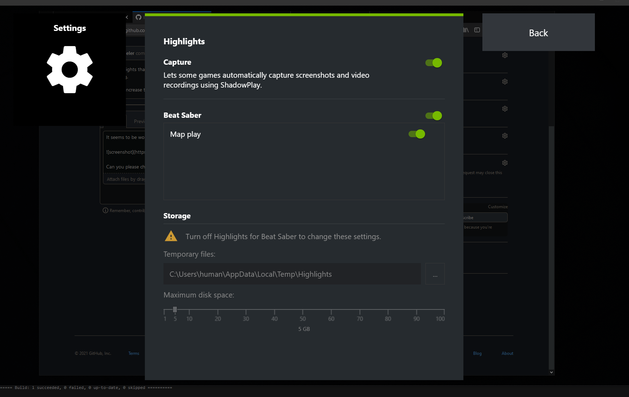Click Customize in GitHub notifications section
This screenshot has width=629, height=397.
[498, 207]
